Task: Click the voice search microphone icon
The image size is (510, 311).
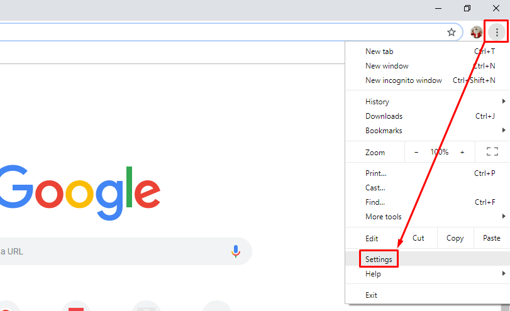Action: (236, 251)
